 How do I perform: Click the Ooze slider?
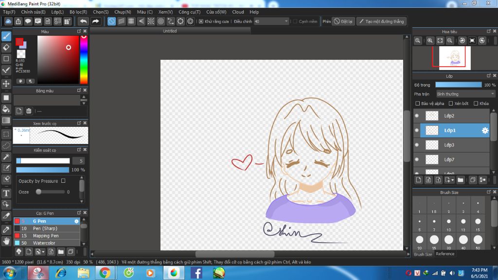(x=51, y=192)
